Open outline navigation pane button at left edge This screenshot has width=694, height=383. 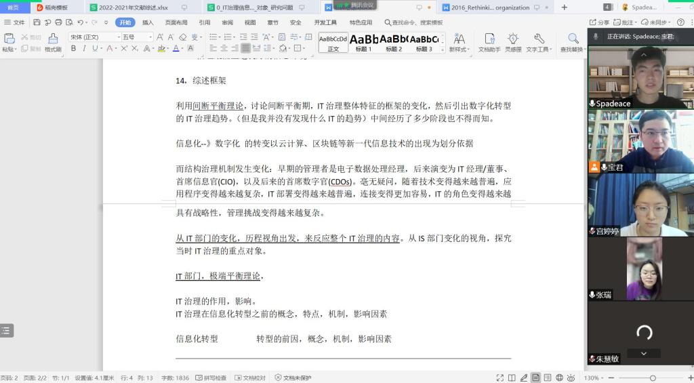pyautogui.click(x=6, y=330)
